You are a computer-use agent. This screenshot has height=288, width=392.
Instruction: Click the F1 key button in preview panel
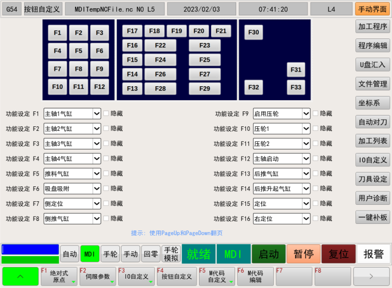57,33
